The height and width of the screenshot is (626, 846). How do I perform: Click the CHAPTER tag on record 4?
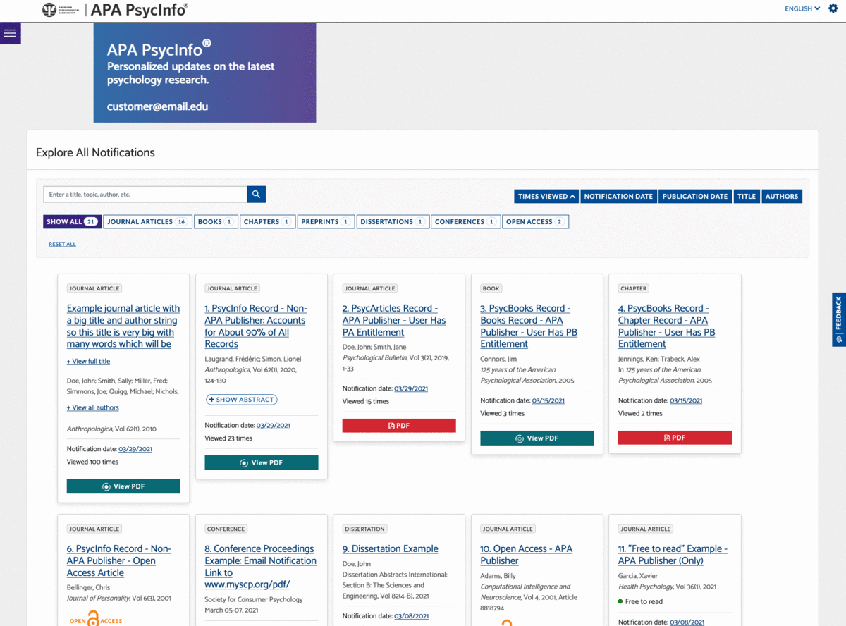(634, 288)
